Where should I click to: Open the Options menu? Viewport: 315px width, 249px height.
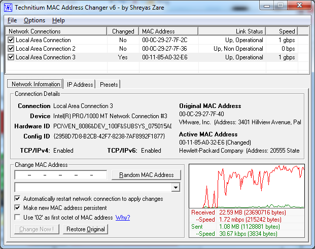(x=34, y=20)
